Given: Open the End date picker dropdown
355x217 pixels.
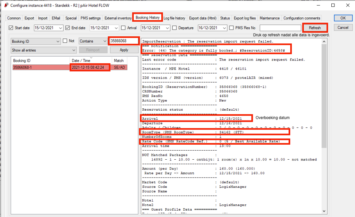Looking at the screenshot, I should 116,28.
